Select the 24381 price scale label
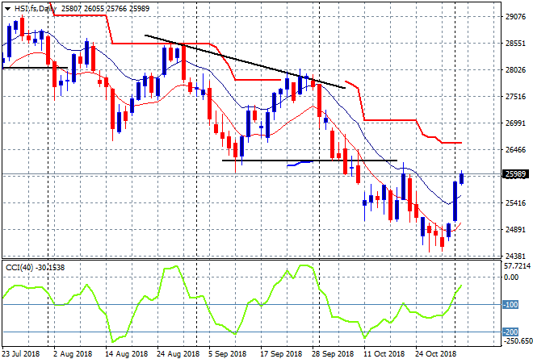Image resolution: width=533 pixels, height=363 pixels. [x=515, y=256]
